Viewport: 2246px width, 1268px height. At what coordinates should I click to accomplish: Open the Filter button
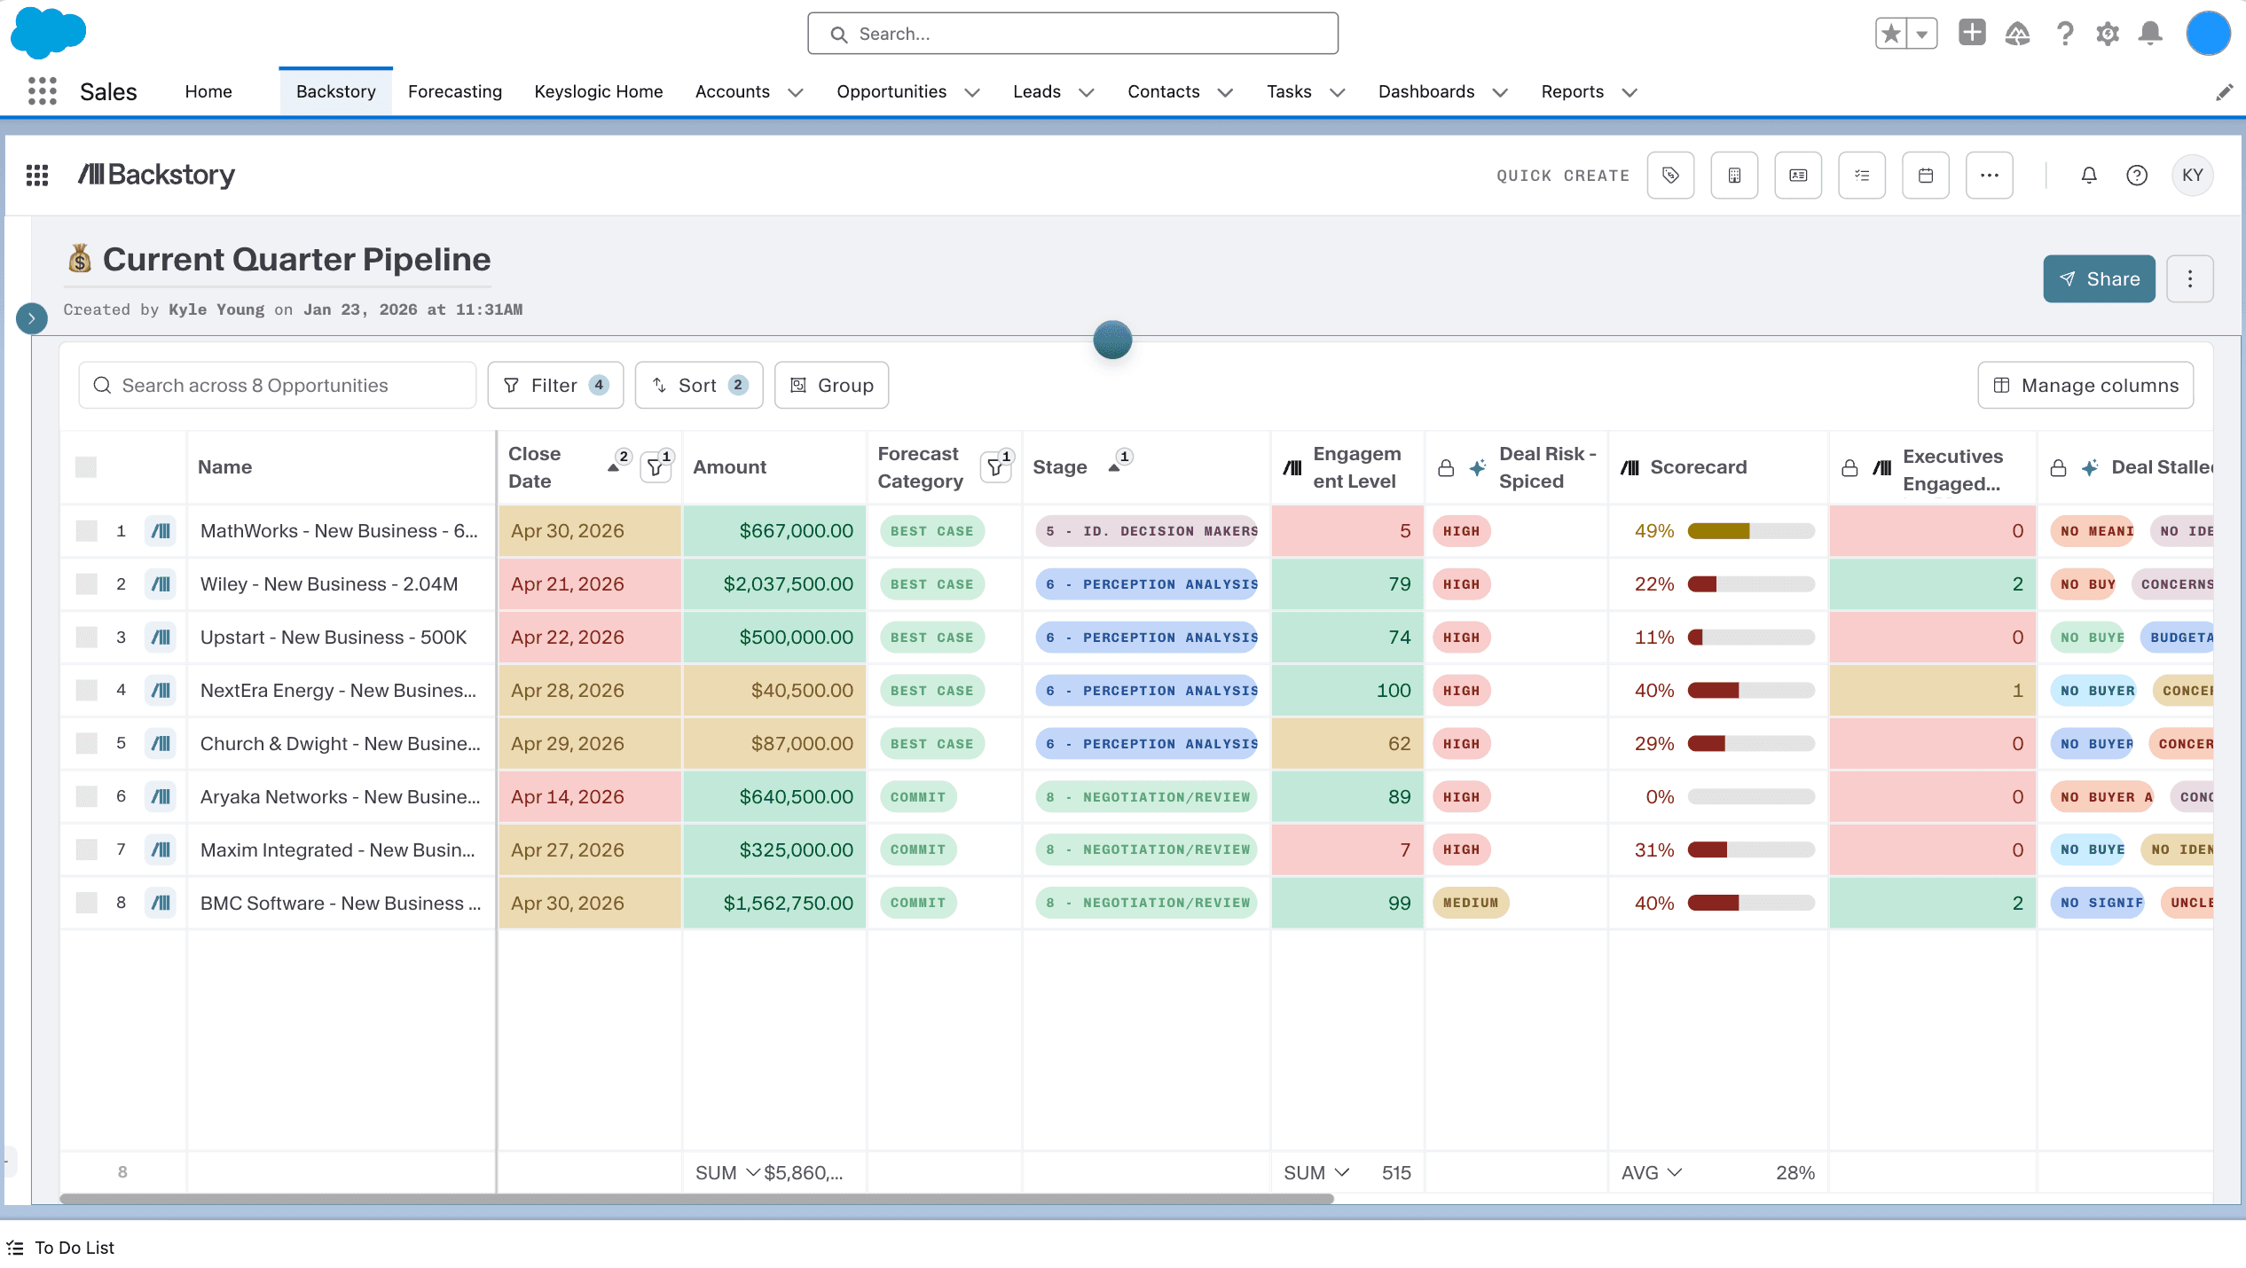tap(555, 385)
